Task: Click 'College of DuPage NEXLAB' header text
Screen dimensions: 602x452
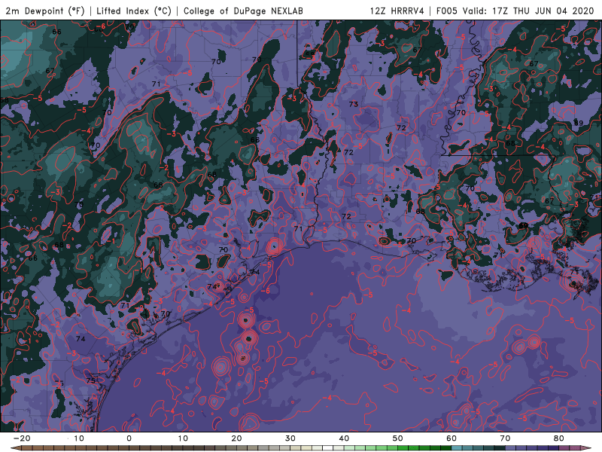Action: click(x=243, y=11)
